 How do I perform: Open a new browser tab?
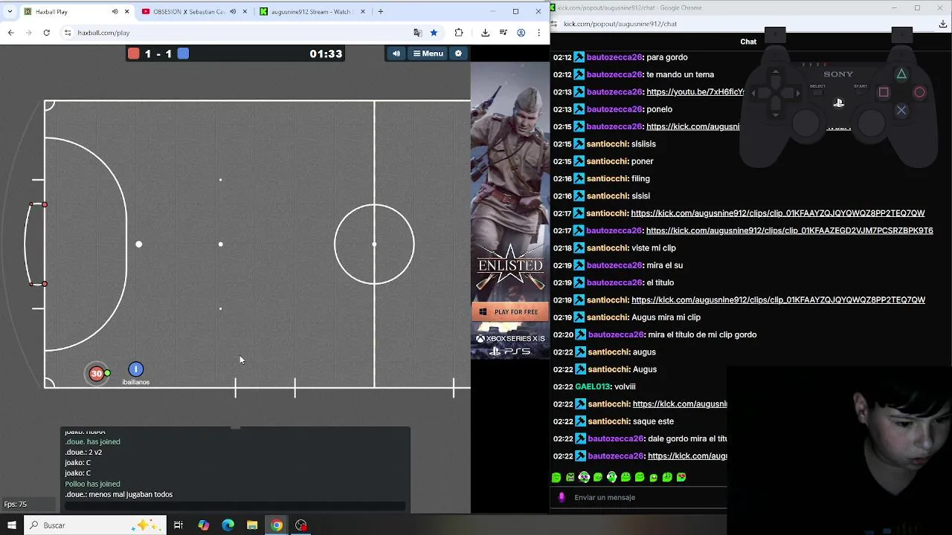point(381,12)
